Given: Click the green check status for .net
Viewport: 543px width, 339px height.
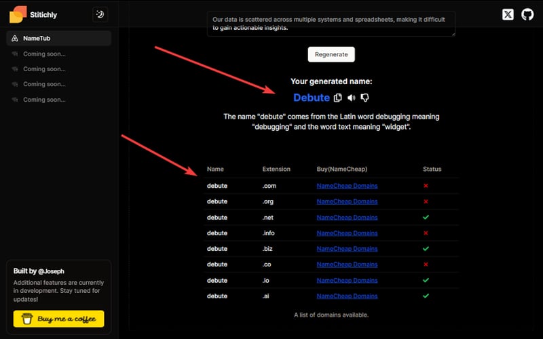Looking at the screenshot, I should pos(426,217).
